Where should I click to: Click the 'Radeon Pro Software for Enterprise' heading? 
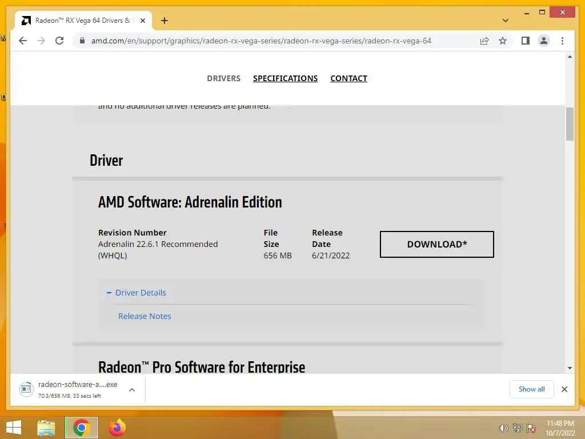pyautogui.click(x=202, y=366)
